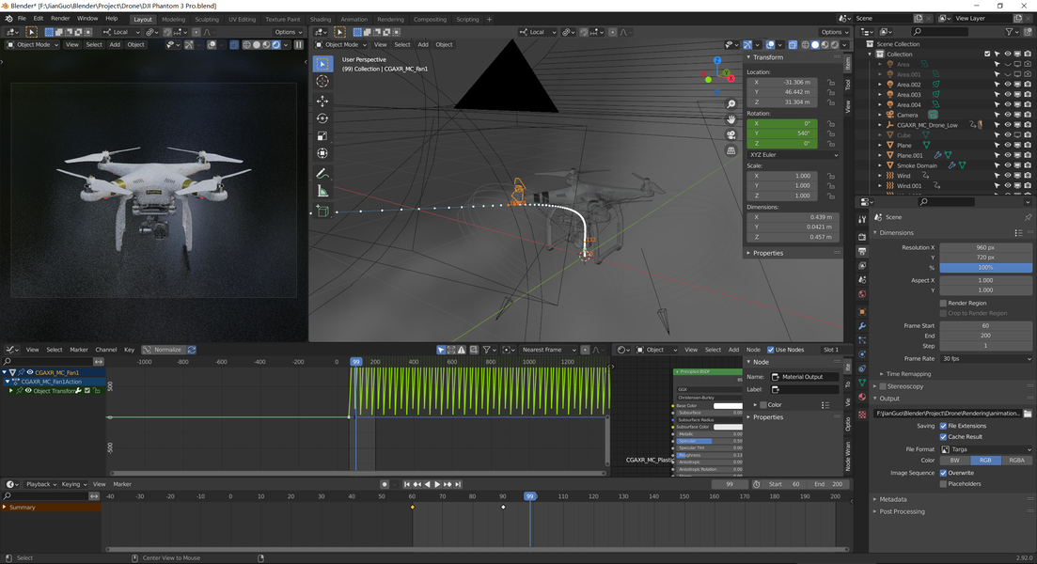Screen dimensions: 1037x564
Task: Switch perspective/orthographic grid gizmo
Action: (x=731, y=150)
